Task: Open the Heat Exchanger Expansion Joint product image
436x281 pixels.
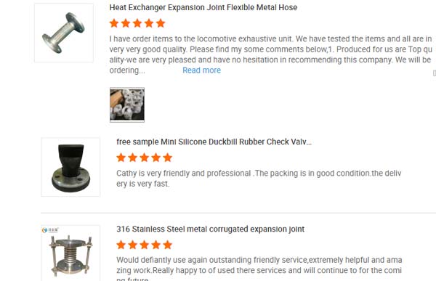Action: pyautogui.click(x=64, y=33)
